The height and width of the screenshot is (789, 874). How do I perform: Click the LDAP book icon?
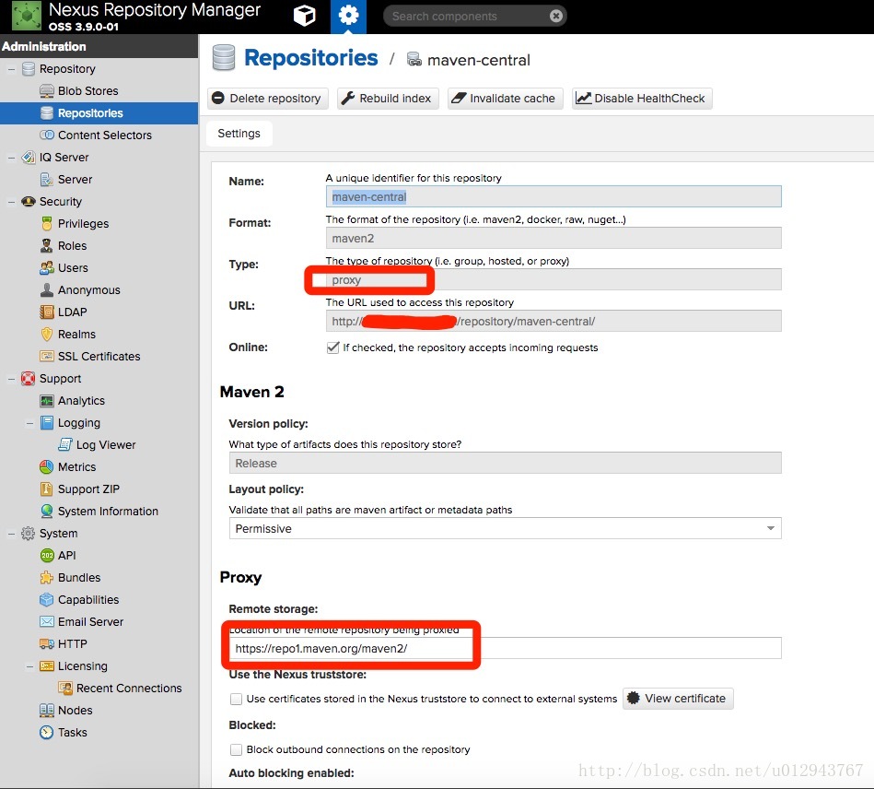click(x=47, y=312)
